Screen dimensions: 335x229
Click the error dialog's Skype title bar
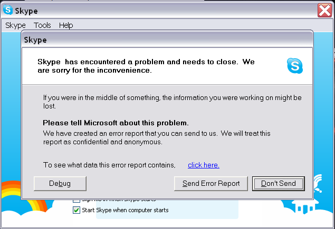pyautogui.click(x=167, y=39)
